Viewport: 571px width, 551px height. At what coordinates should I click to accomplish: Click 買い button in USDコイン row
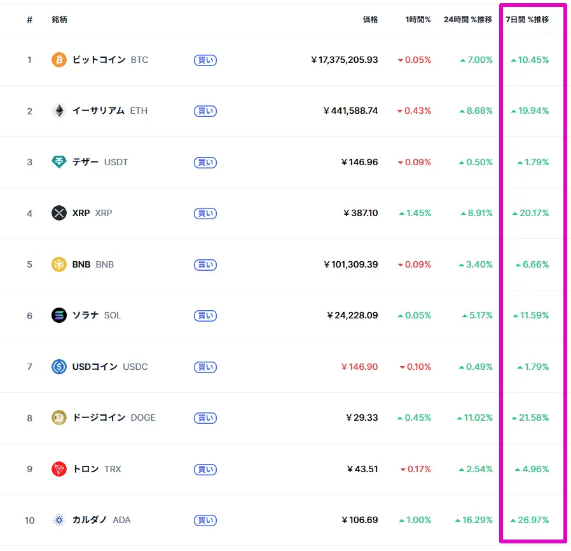pyautogui.click(x=205, y=367)
